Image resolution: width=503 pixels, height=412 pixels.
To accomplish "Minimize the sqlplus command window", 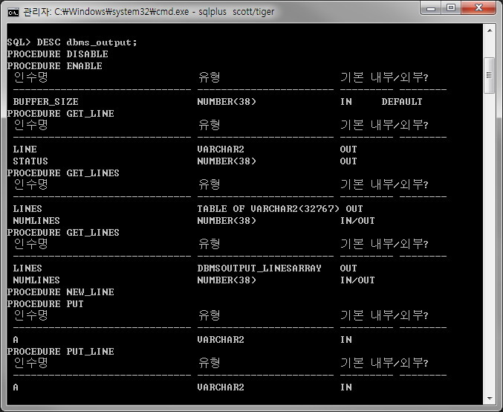I will pyautogui.click(x=431, y=7).
